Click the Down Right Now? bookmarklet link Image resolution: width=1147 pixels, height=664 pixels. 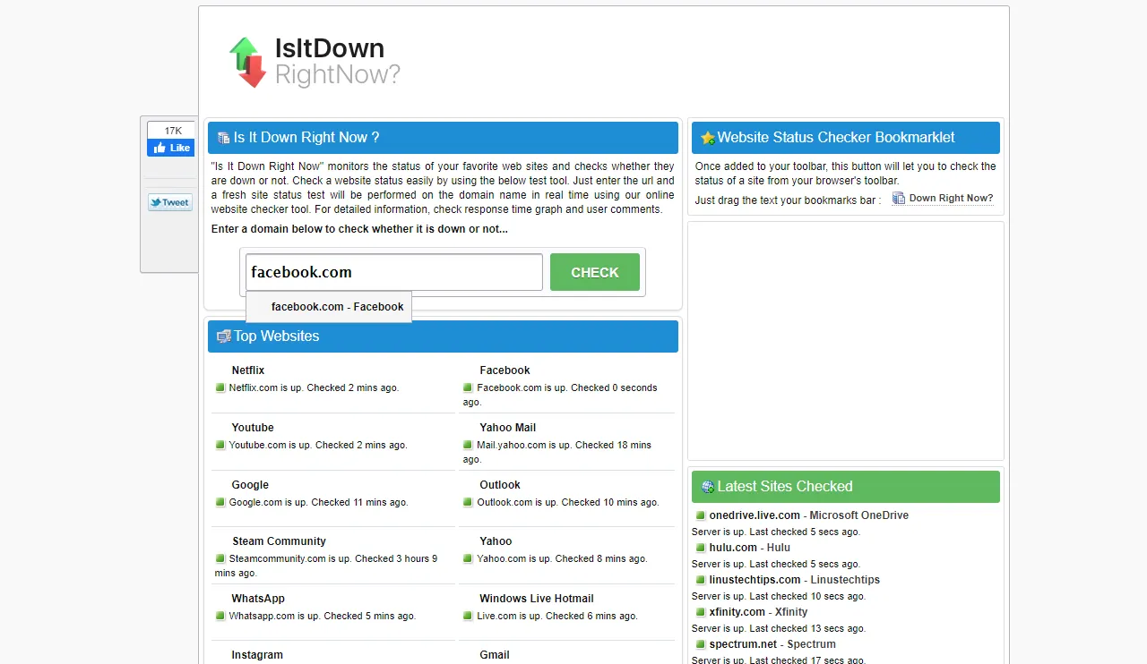[x=951, y=199]
